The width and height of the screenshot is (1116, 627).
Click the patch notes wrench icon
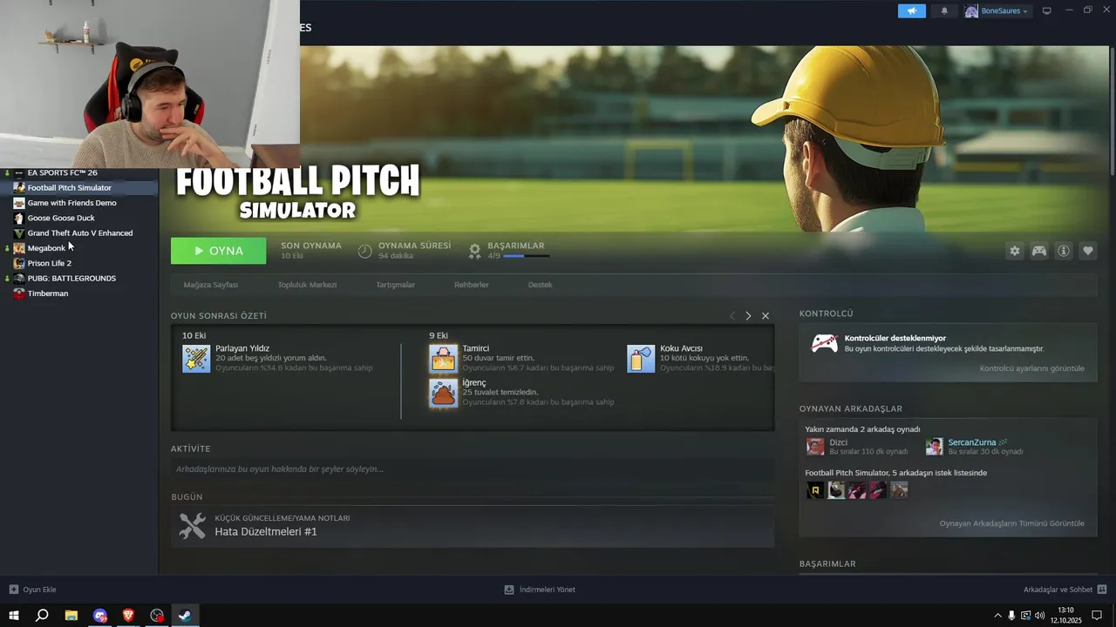tap(192, 526)
